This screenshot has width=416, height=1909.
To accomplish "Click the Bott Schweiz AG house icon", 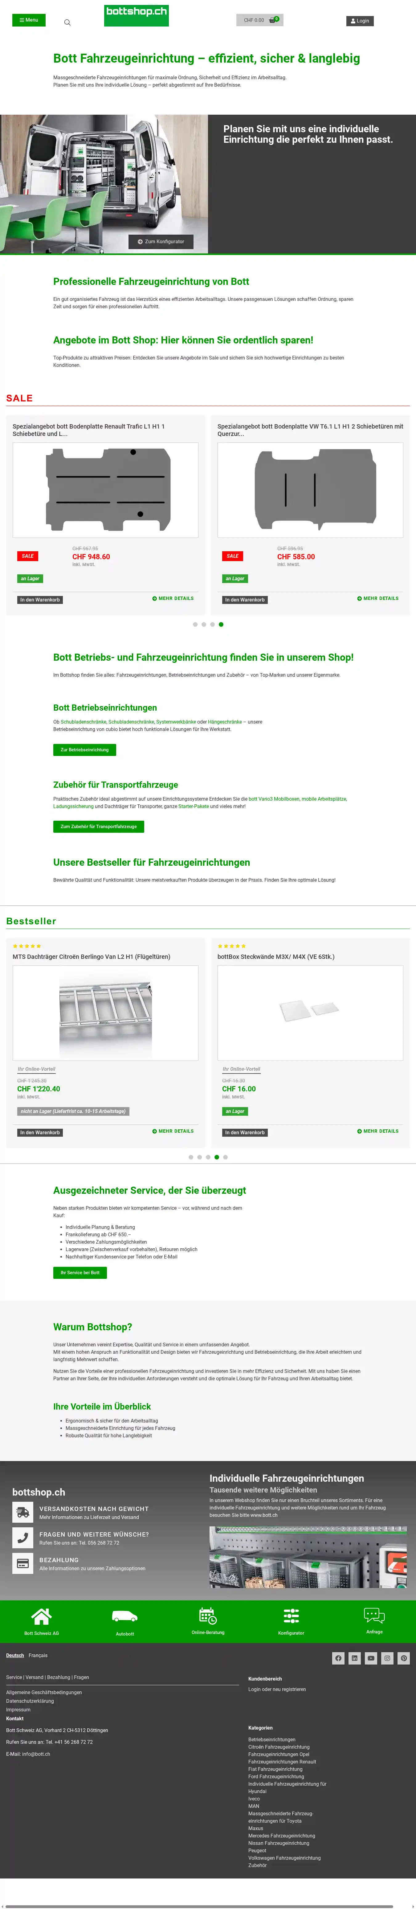I will click(x=42, y=1615).
